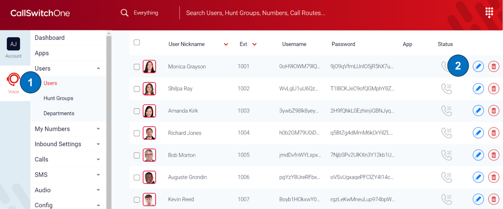Edit Kevin Reed with pencil icon

[x=478, y=199]
